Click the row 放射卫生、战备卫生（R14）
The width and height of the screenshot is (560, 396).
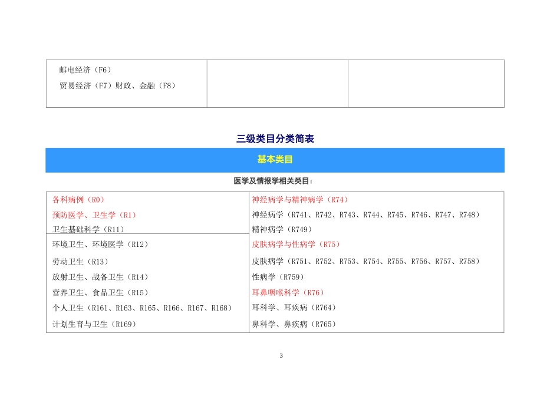(101, 277)
